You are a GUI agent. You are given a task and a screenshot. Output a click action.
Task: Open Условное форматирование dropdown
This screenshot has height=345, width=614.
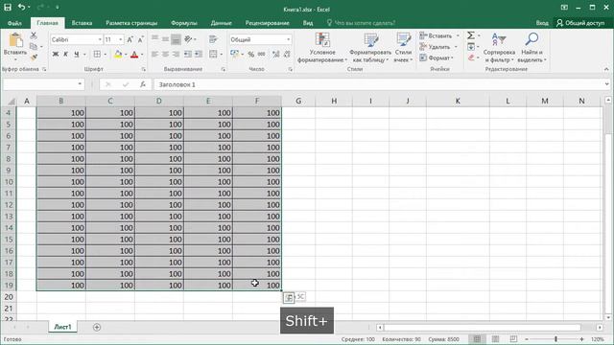tap(322, 48)
